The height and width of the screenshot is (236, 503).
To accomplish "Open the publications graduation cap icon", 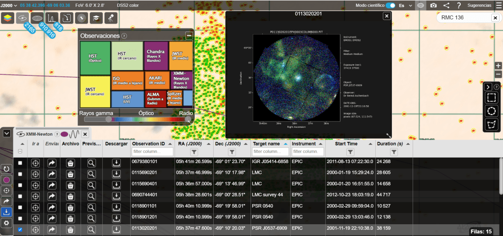I will [x=97, y=18].
